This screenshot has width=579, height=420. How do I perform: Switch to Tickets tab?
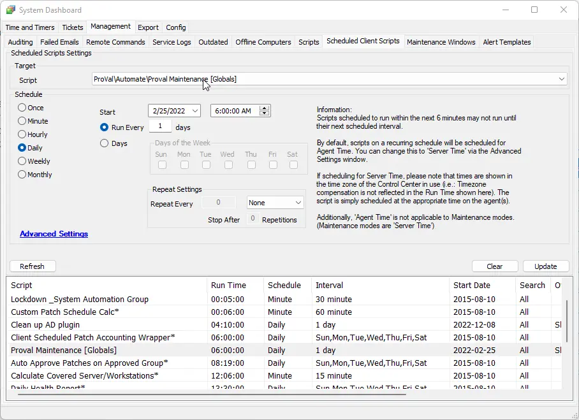click(x=73, y=27)
